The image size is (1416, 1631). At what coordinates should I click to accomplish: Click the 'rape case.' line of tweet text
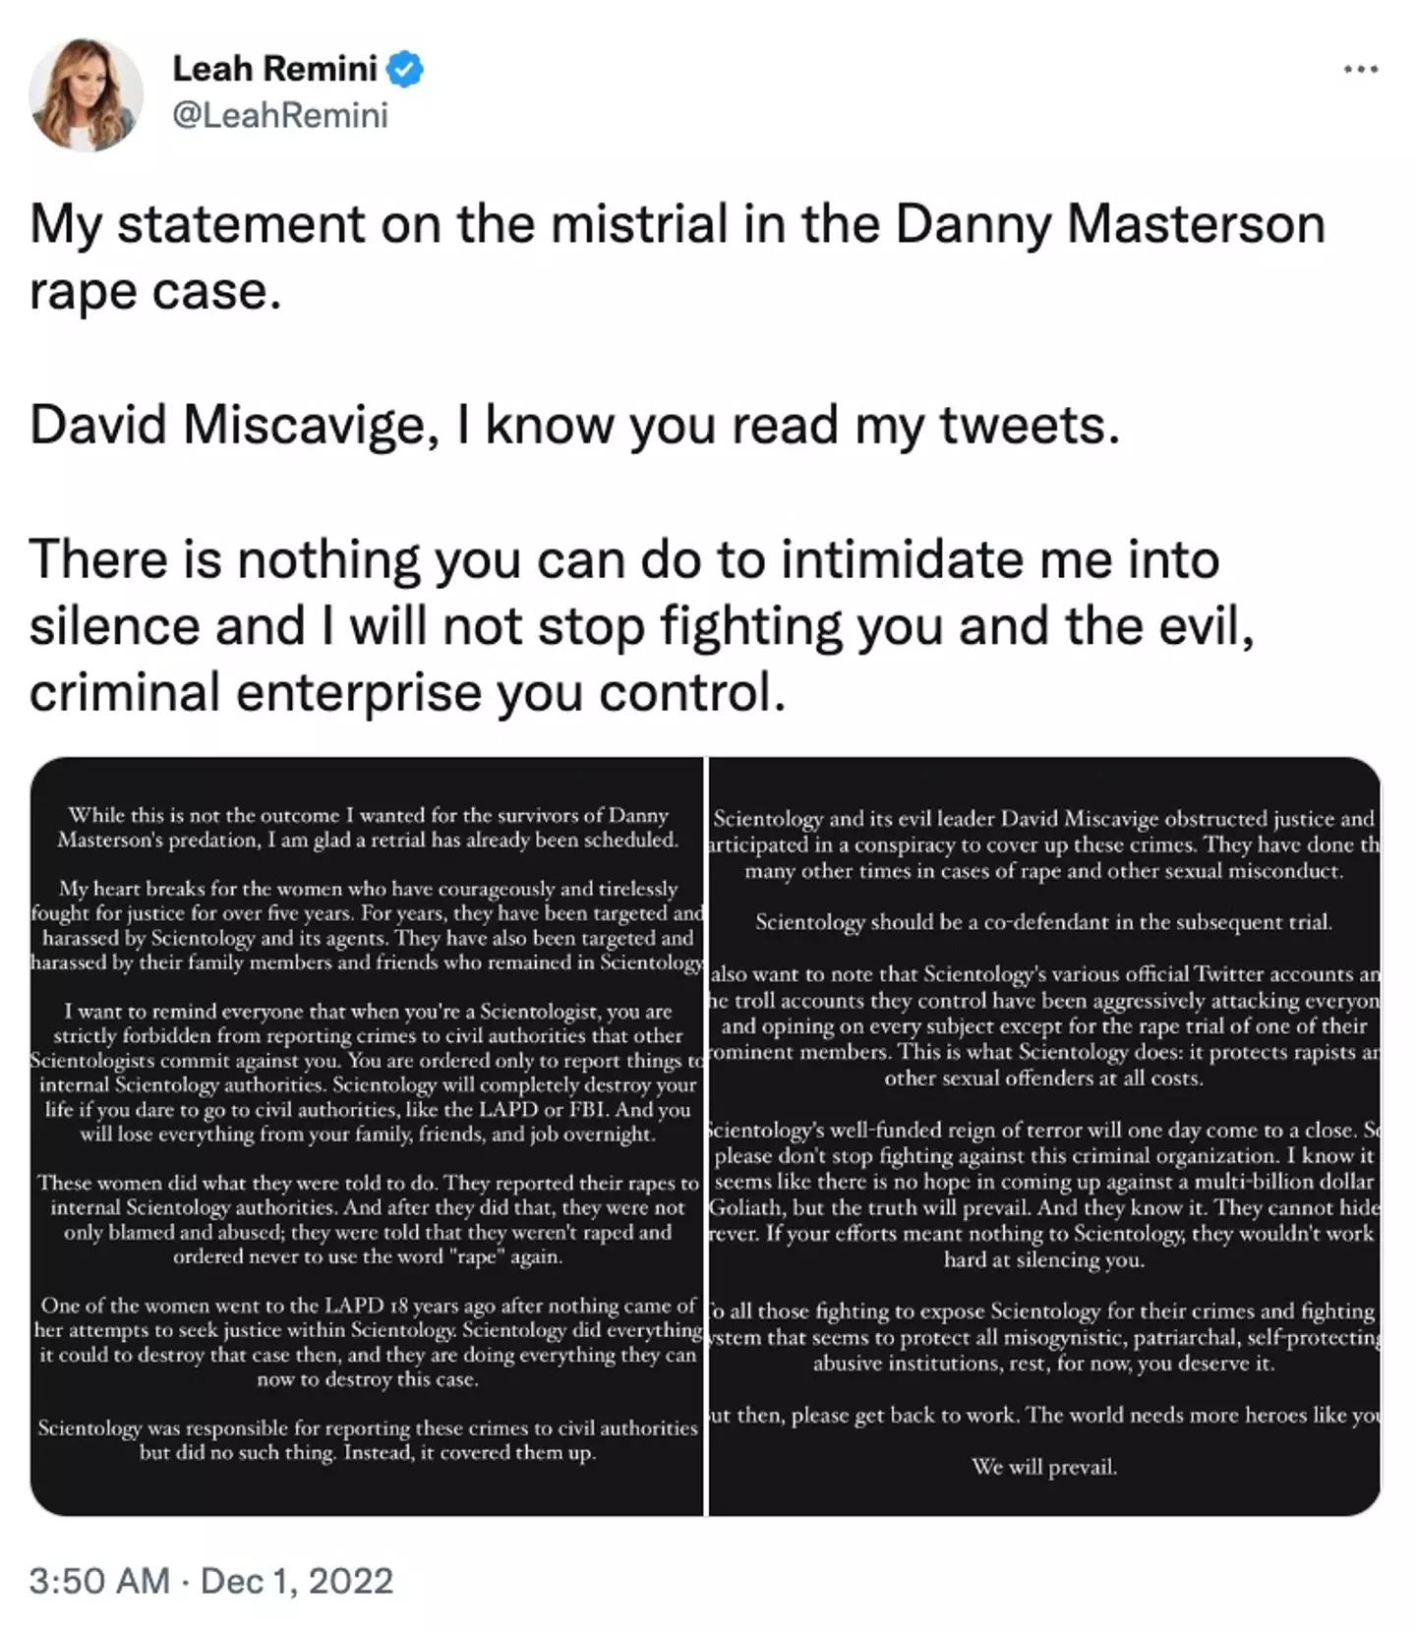click(155, 292)
